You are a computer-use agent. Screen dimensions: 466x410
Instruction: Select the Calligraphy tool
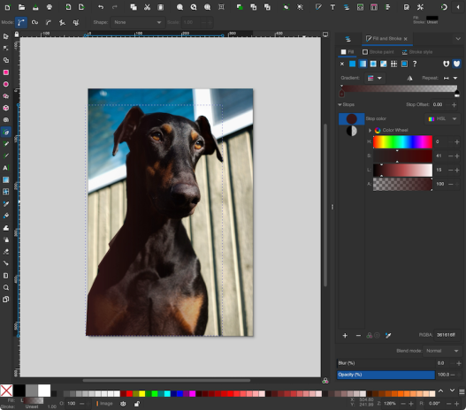coord(5,156)
